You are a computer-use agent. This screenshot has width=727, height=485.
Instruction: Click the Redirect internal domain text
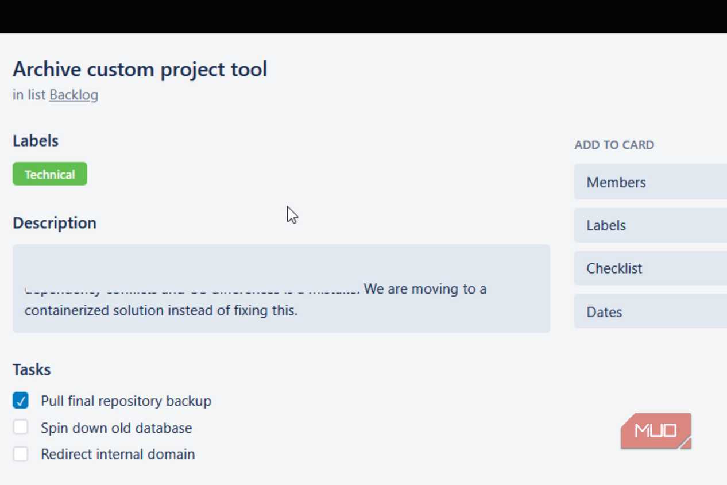point(118,454)
